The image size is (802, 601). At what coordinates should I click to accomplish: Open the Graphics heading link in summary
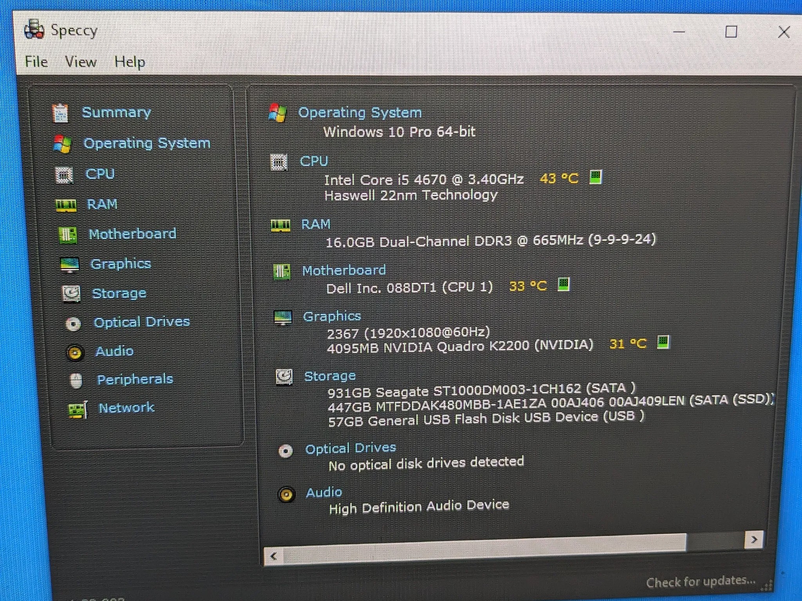coord(332,316)
